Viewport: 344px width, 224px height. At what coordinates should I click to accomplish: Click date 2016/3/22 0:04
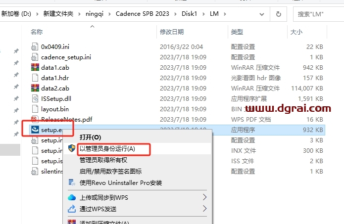tap(182, 46)
